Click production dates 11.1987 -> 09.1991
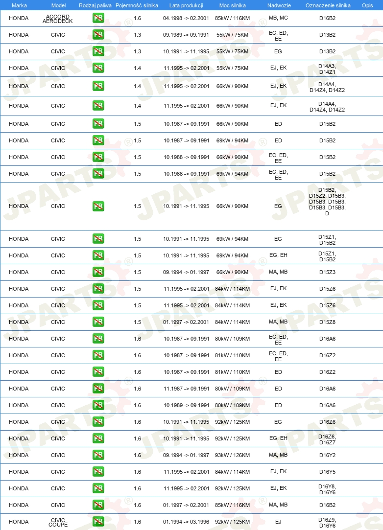The image size is (383, 530). (187, 389)
